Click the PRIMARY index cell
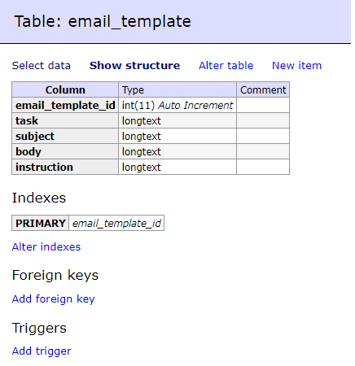355x366 pixels. click(x=41, y=223)
